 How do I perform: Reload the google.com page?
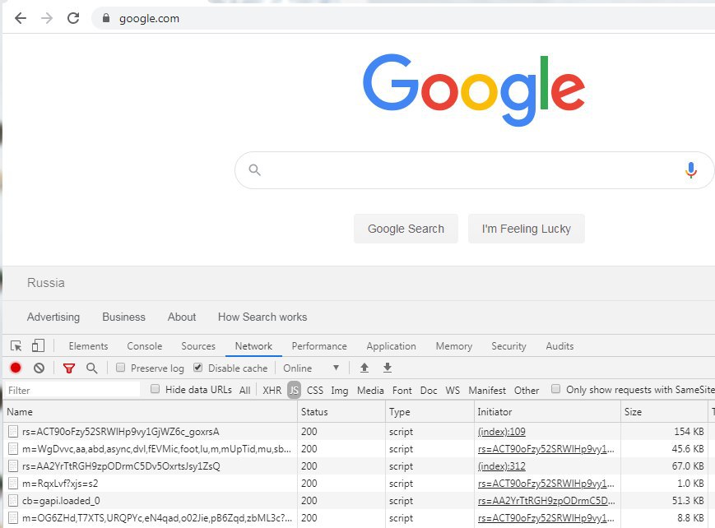73,18
